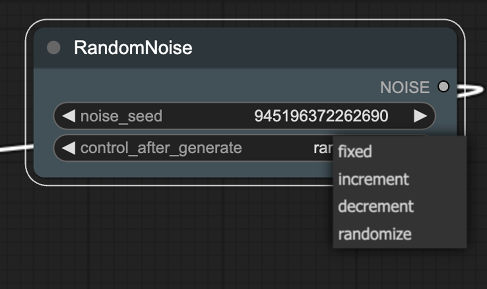Click the NOISE output connector dot

point(443,87)
